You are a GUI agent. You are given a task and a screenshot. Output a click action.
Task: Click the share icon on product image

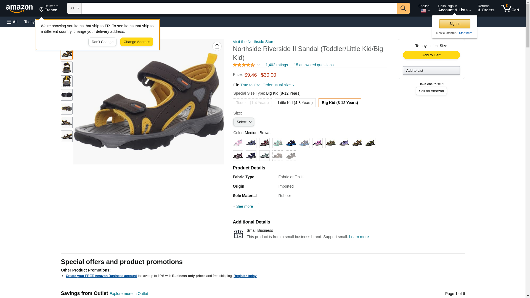pyautogui.click(x=217, y=46)
